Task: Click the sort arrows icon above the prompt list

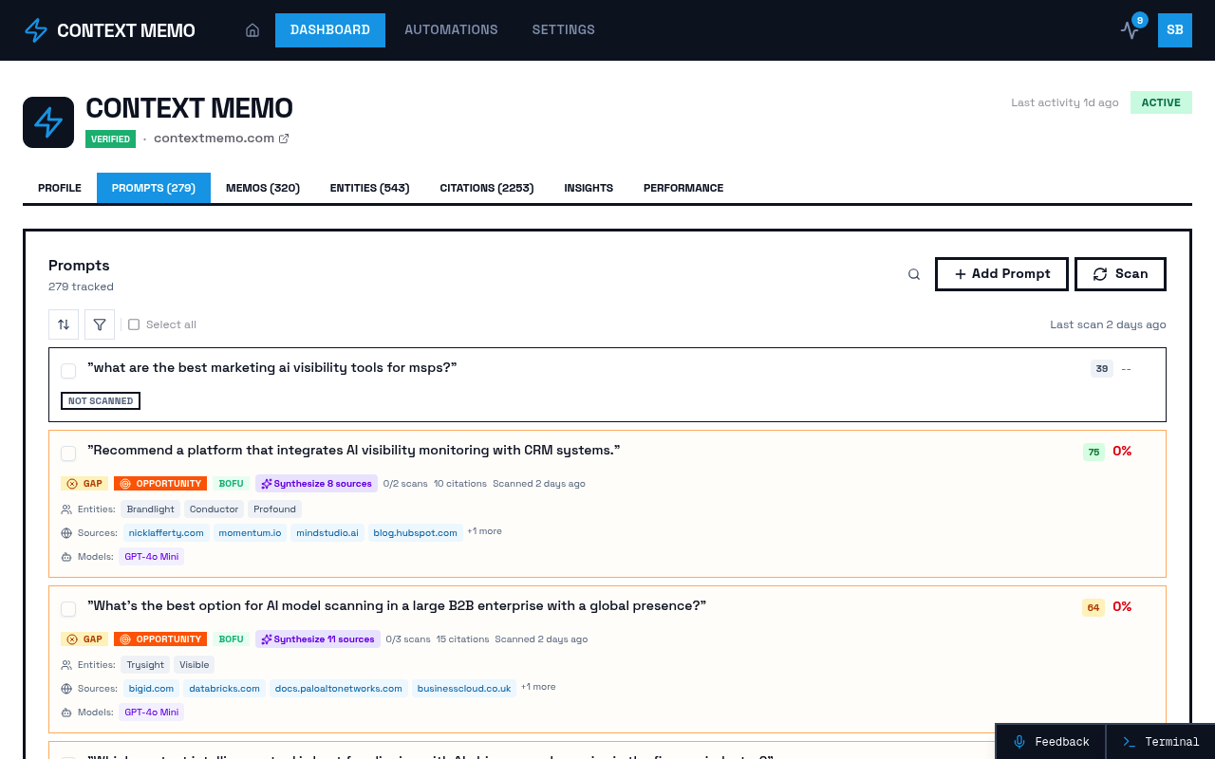Action: point(64,324)
